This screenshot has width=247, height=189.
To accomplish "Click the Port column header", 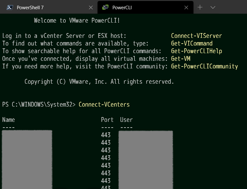I will (x=107, y=120).
